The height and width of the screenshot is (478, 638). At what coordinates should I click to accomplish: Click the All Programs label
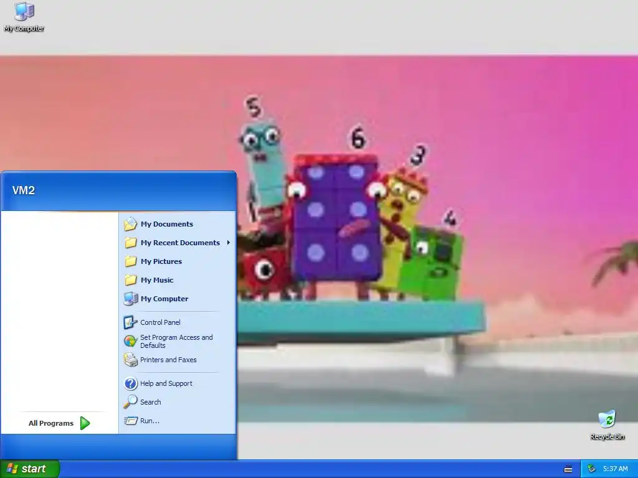[x=51, y=423]
